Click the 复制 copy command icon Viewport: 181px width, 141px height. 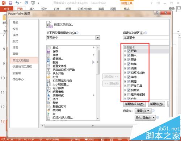point(49,103)
